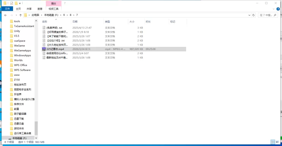Expand the address bar history dropdown
Viewport: 282px width, 146px height.
click(249, 15)
